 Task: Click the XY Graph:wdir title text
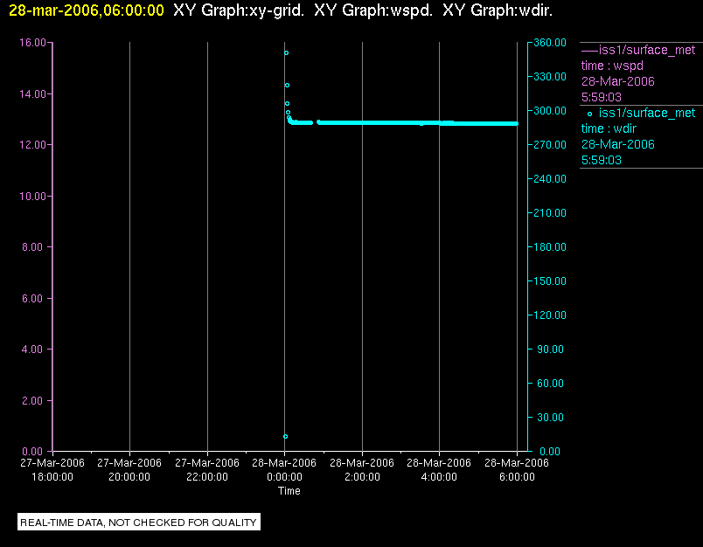click(498, 10)
